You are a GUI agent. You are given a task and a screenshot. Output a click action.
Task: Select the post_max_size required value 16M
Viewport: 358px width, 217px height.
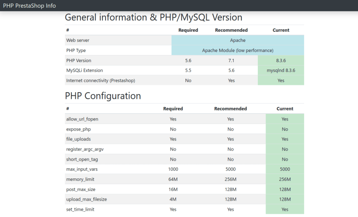[x=173, y=190]
